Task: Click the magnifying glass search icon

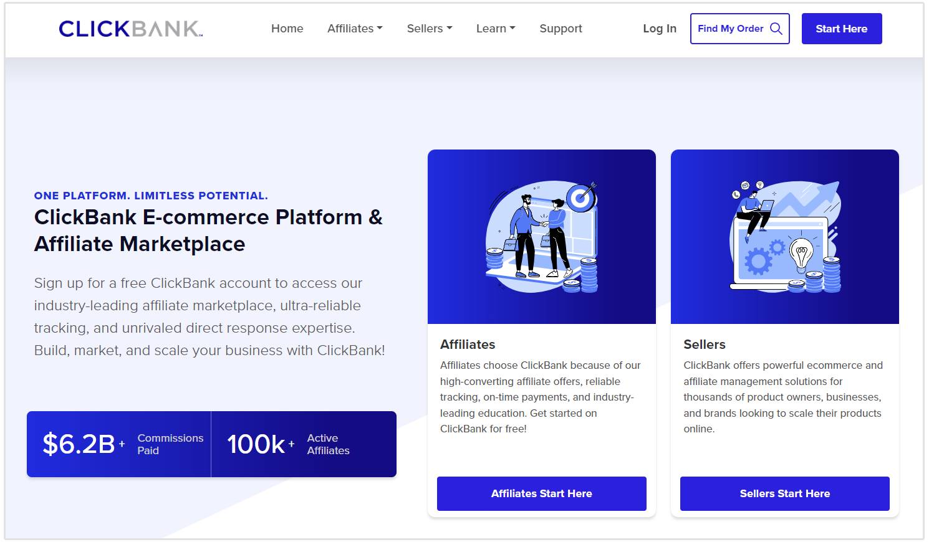Action: point(776,29)
